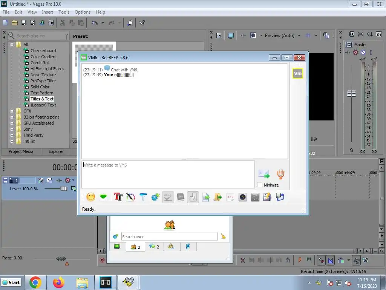Click the Undo arrow in Vegas toolbar
This screenshot has width=386, height=290.
tap(95, 23)
